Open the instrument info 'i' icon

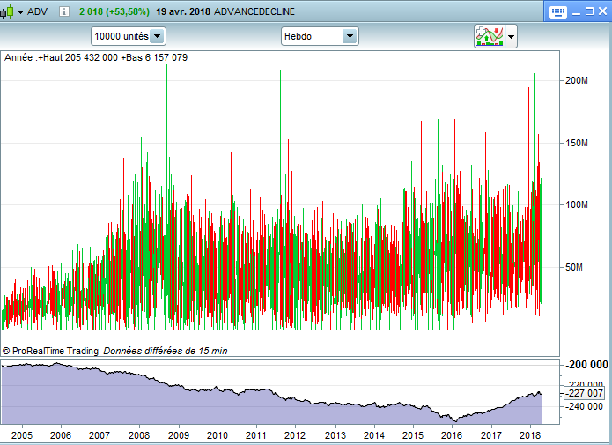64,11
